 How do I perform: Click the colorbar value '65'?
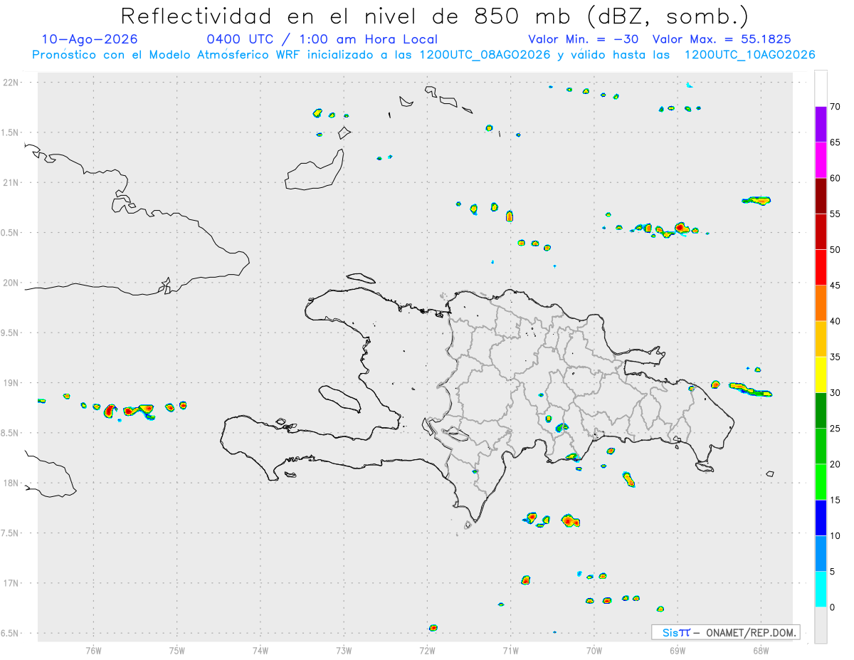[x=835, y=142]
